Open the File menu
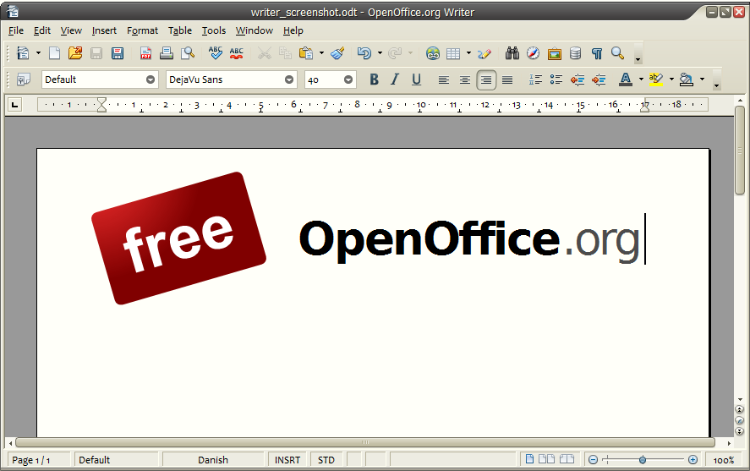Screen dimensions: 750x471 tap(16, 30)
